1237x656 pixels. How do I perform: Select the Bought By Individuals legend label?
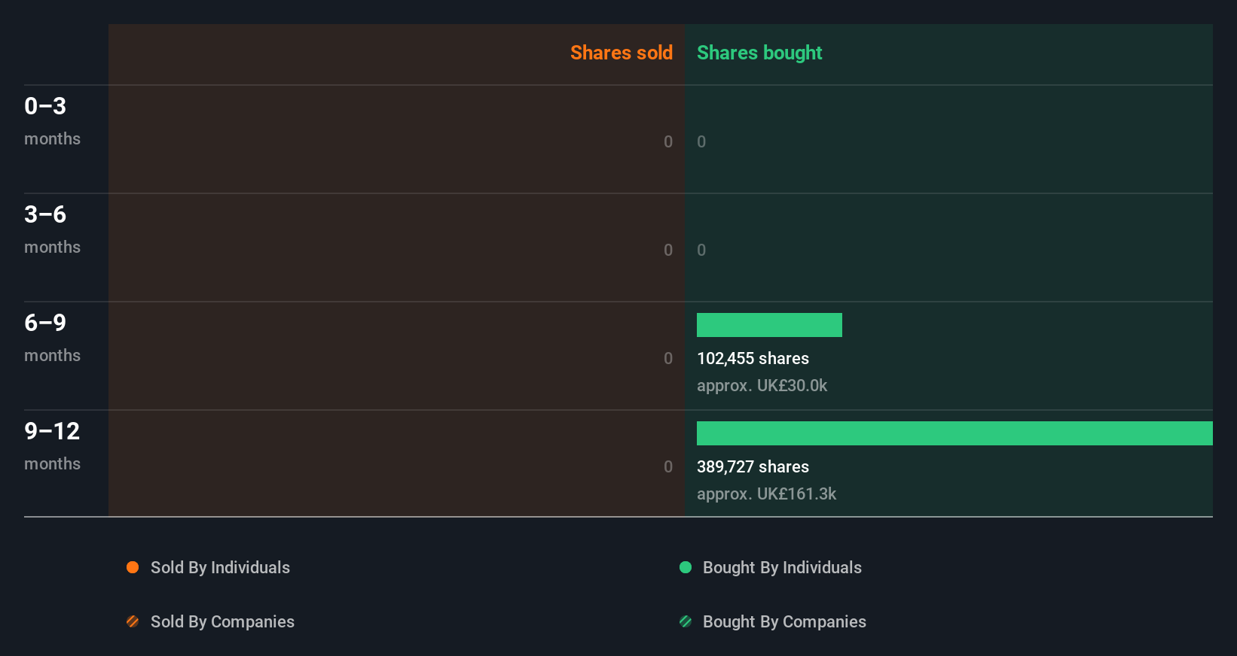[x=782, y=567]
